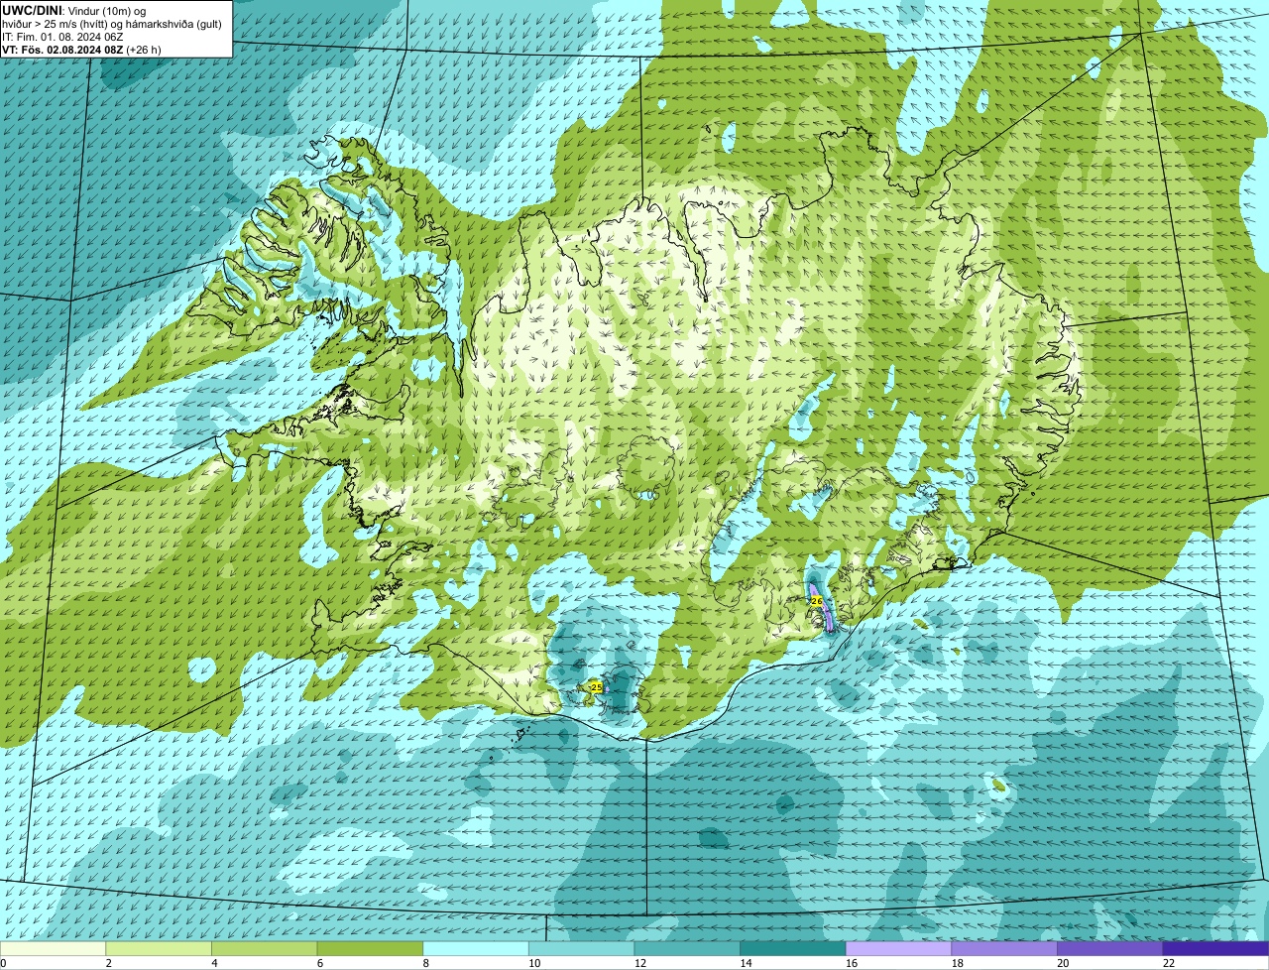This screenshot has width=1269, height=970.
Task: Click the scale tick label 12
Action: (x=639, y=963)
